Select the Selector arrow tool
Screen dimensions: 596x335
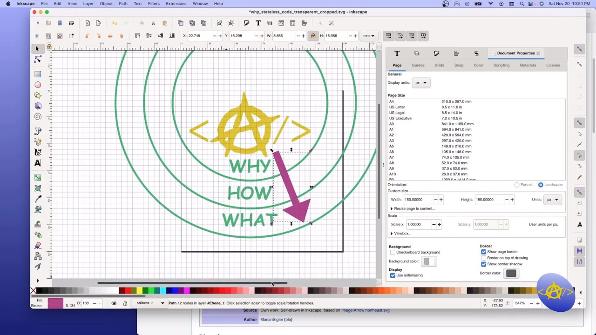coord(38,49)
